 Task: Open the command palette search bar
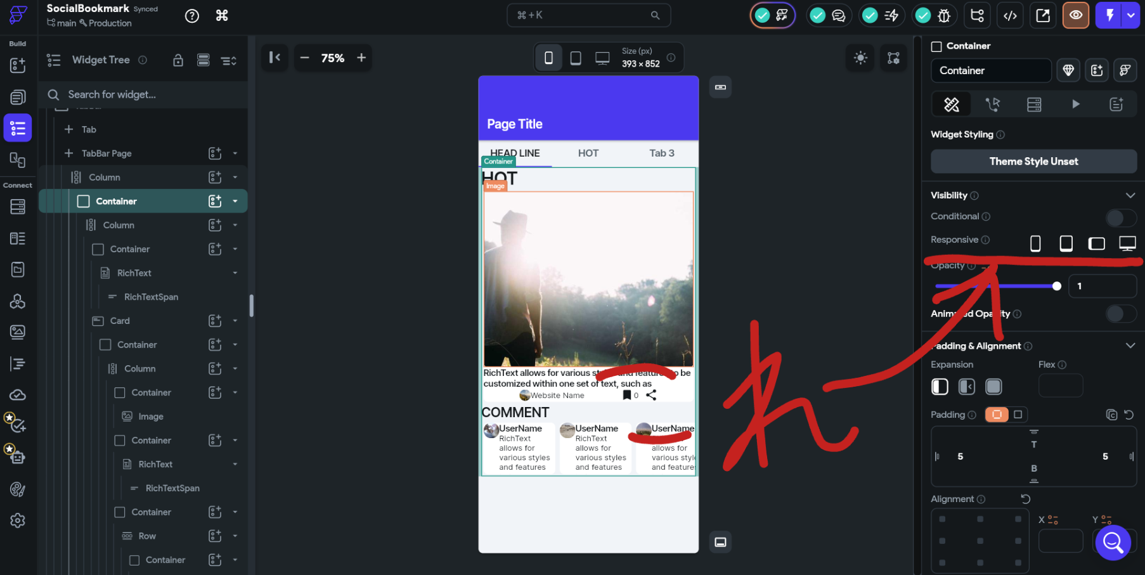pos(588,15)
